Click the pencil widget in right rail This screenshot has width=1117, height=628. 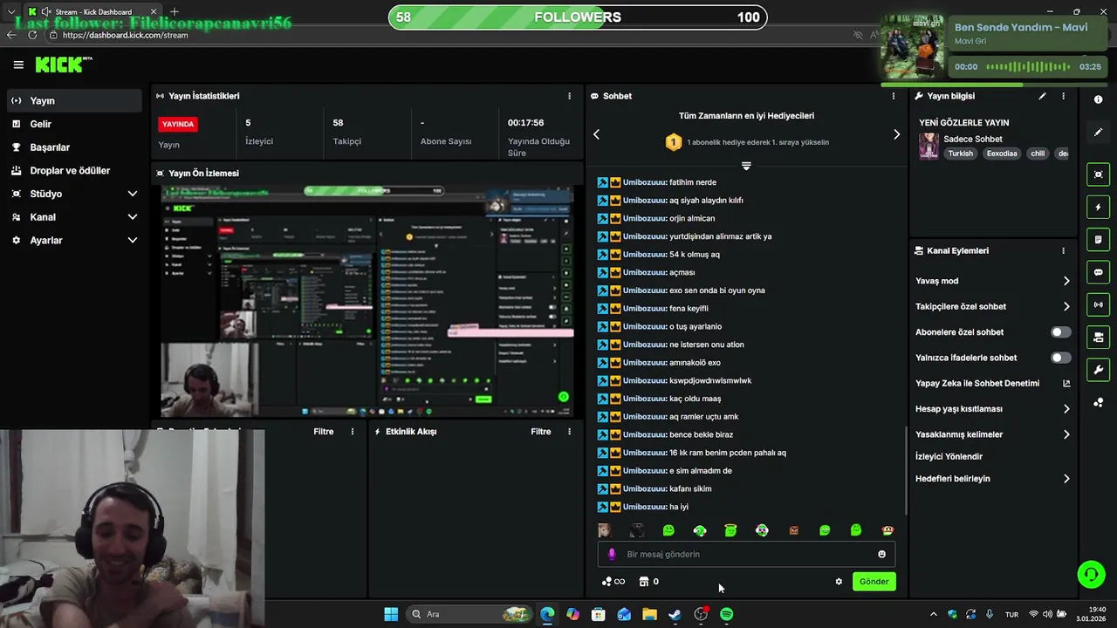pyautogui.click(x=1098, y=133)
